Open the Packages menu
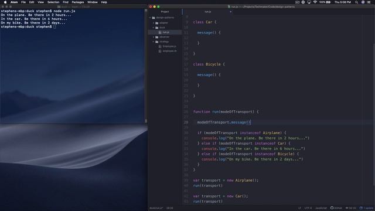The image size is (375, 211). (x=78, y=2)
